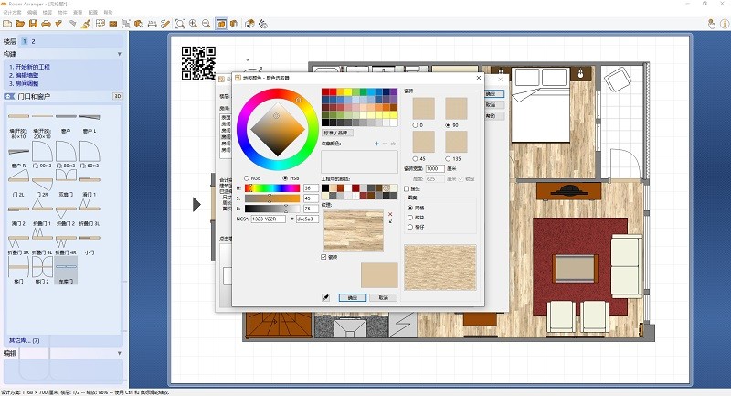Cancel the color picker dialog
Image resolution: width=731 pixels, height=396 pixels.
pos(383,297)
